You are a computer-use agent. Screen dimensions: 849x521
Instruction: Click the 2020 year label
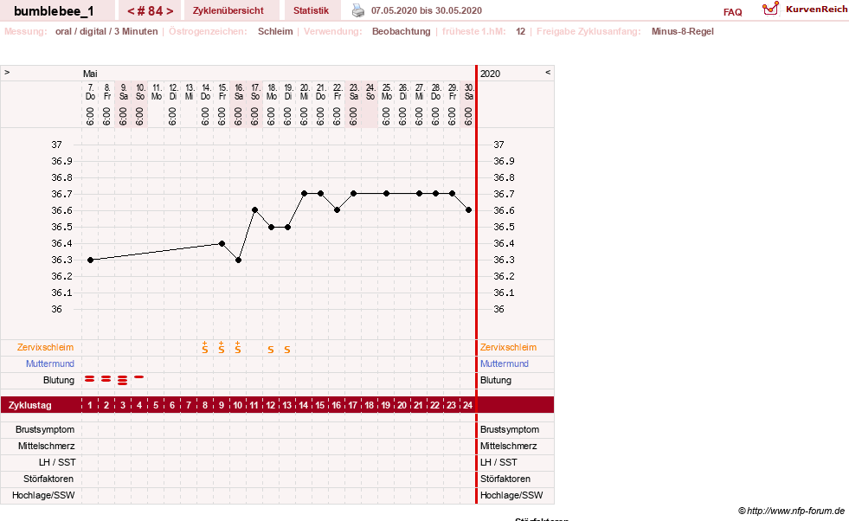pos(490,74)
